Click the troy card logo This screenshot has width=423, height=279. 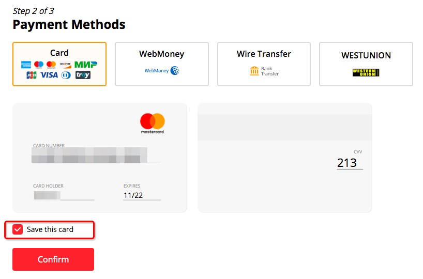(x=83, y=75)
